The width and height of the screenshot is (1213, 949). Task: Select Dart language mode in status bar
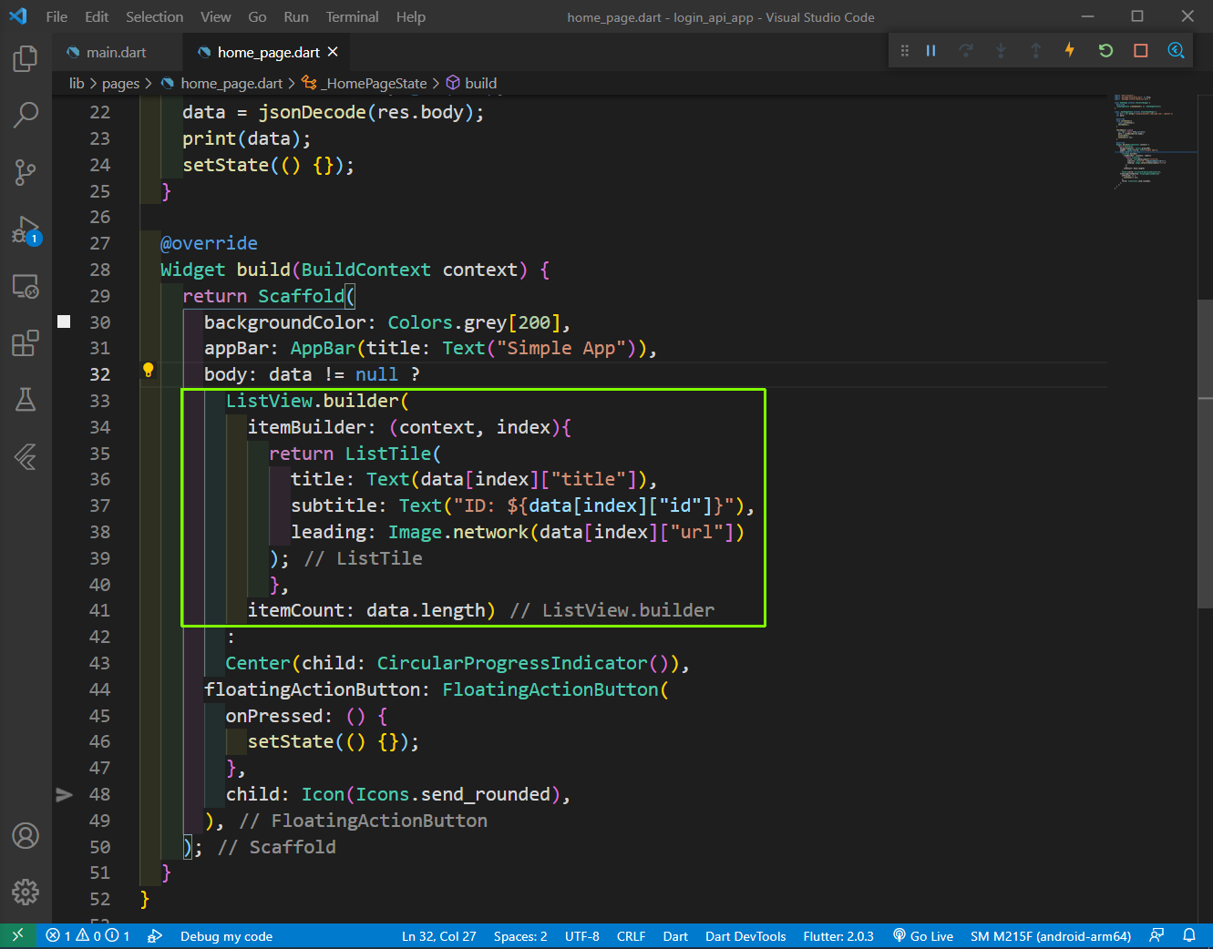675,935
